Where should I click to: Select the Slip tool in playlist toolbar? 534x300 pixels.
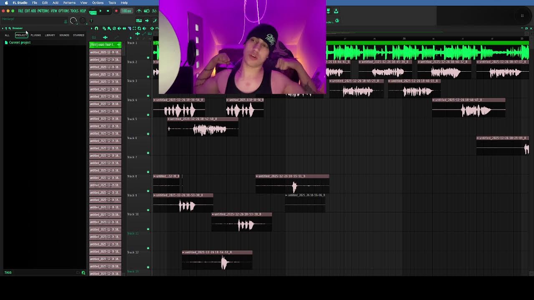coord(124,28)
